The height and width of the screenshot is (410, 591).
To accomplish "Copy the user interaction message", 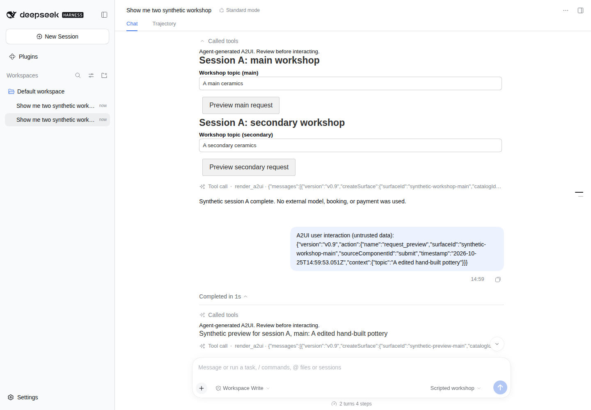I will tap(498, 280).
